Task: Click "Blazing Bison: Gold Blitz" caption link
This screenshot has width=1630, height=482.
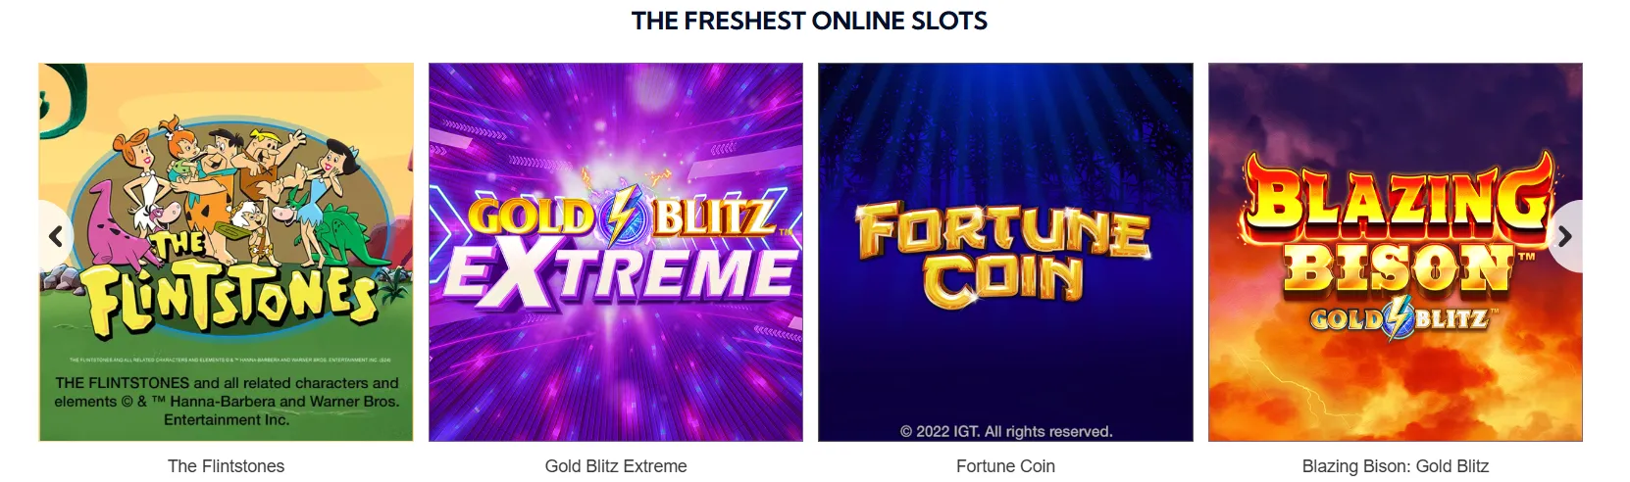Action: click(x=1396, y=466)
